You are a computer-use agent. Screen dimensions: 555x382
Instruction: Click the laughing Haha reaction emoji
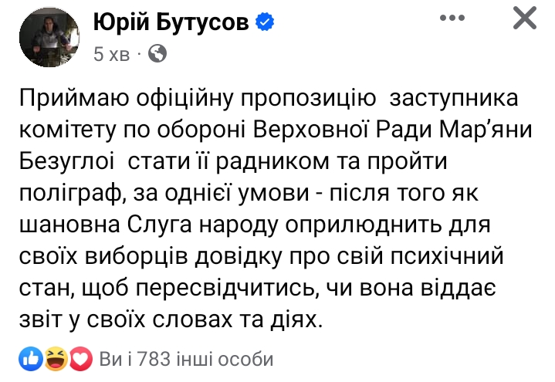tap(54, 358)
